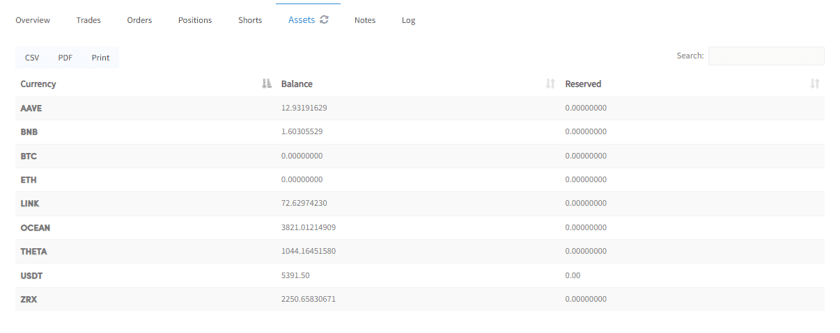
Task: Select the THETA currency row
Action: point(420,251)
